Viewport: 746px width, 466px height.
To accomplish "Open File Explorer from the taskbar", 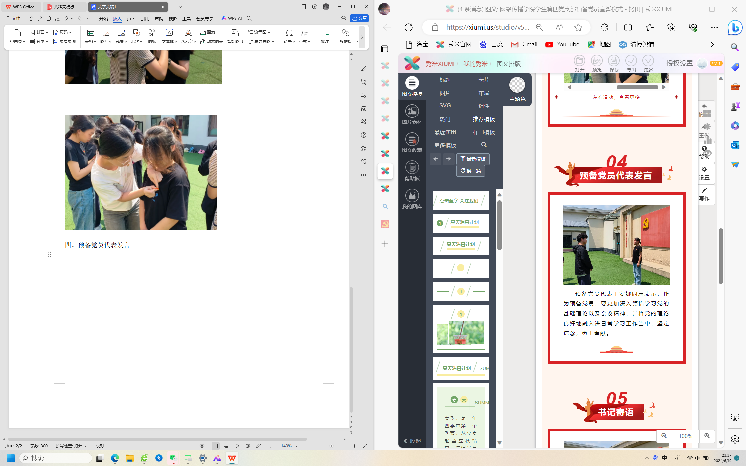I will [x=129, y=458].
